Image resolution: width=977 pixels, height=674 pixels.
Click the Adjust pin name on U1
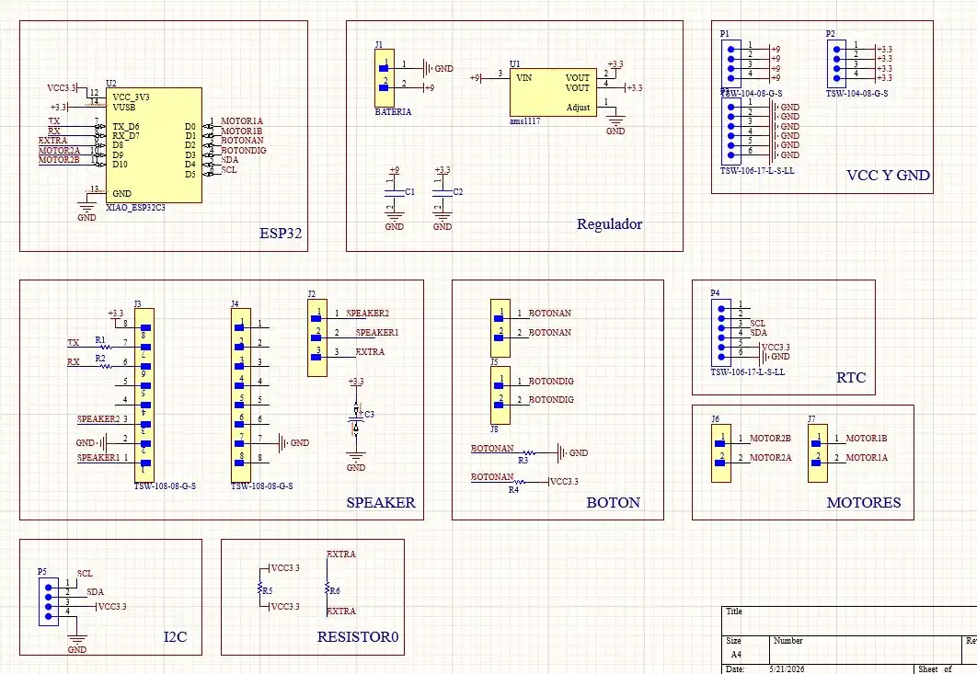pyautogui.click(x=578, y=108)
